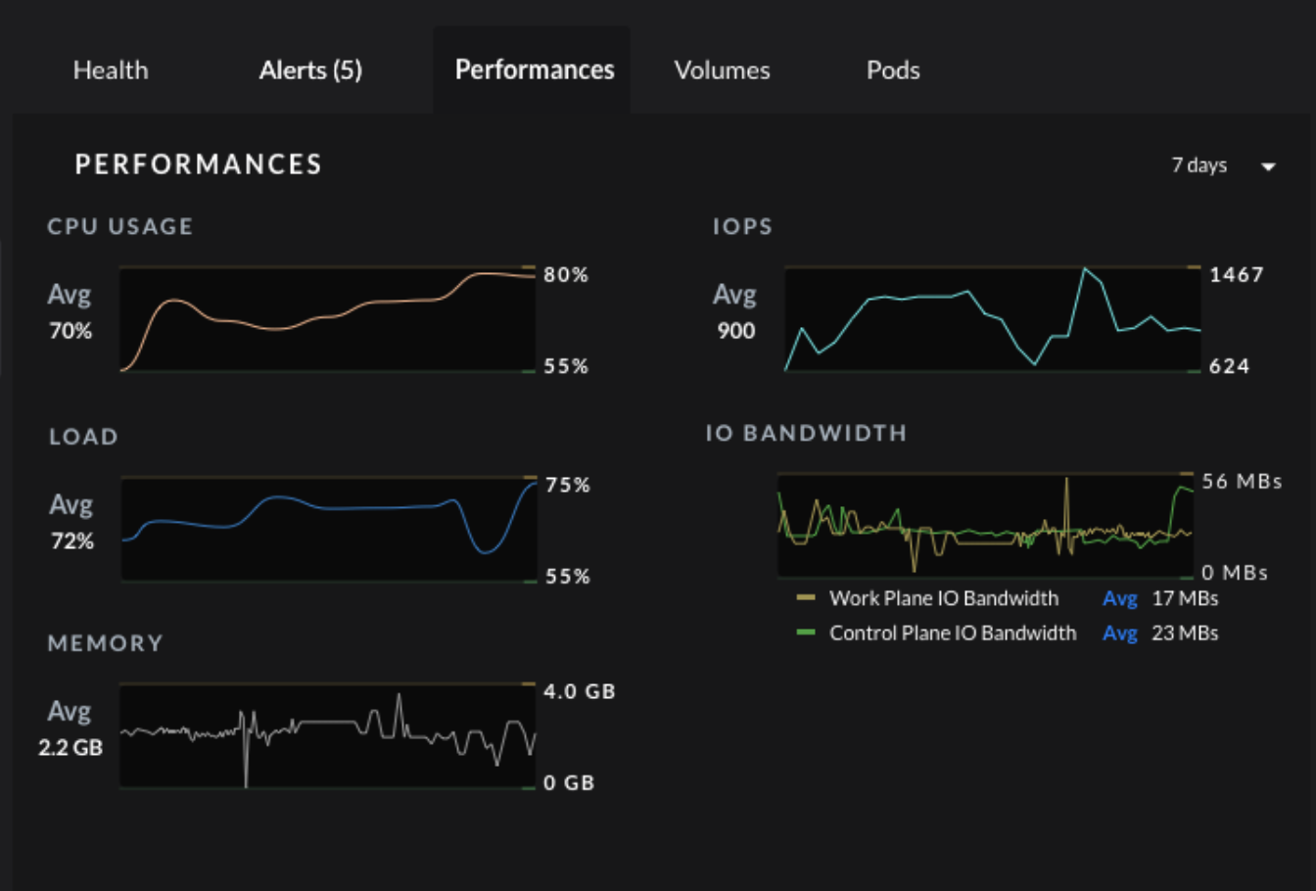Click the IO BANDWIDTH section heading

(x=806, y=434)
